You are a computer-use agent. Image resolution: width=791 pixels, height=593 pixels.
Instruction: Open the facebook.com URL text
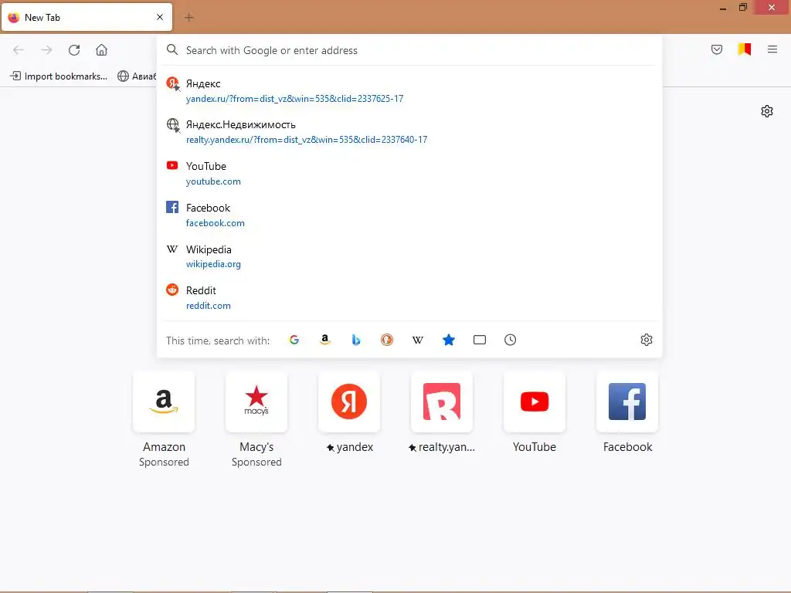[x=216, y=223]
